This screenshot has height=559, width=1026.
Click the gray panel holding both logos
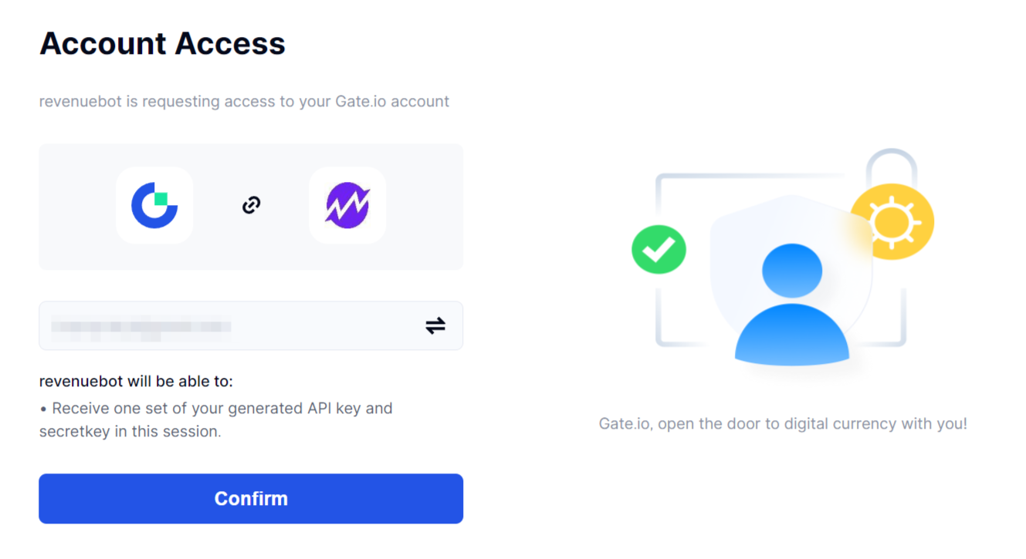coord(251,207)
